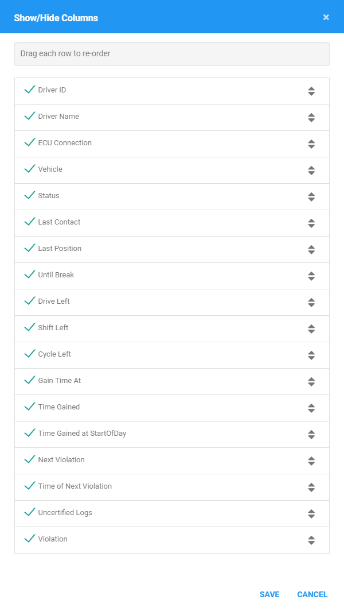Toggle the Status column checkmark
The width and height of the screenshot is (344, 615).
tap(30, 195)
